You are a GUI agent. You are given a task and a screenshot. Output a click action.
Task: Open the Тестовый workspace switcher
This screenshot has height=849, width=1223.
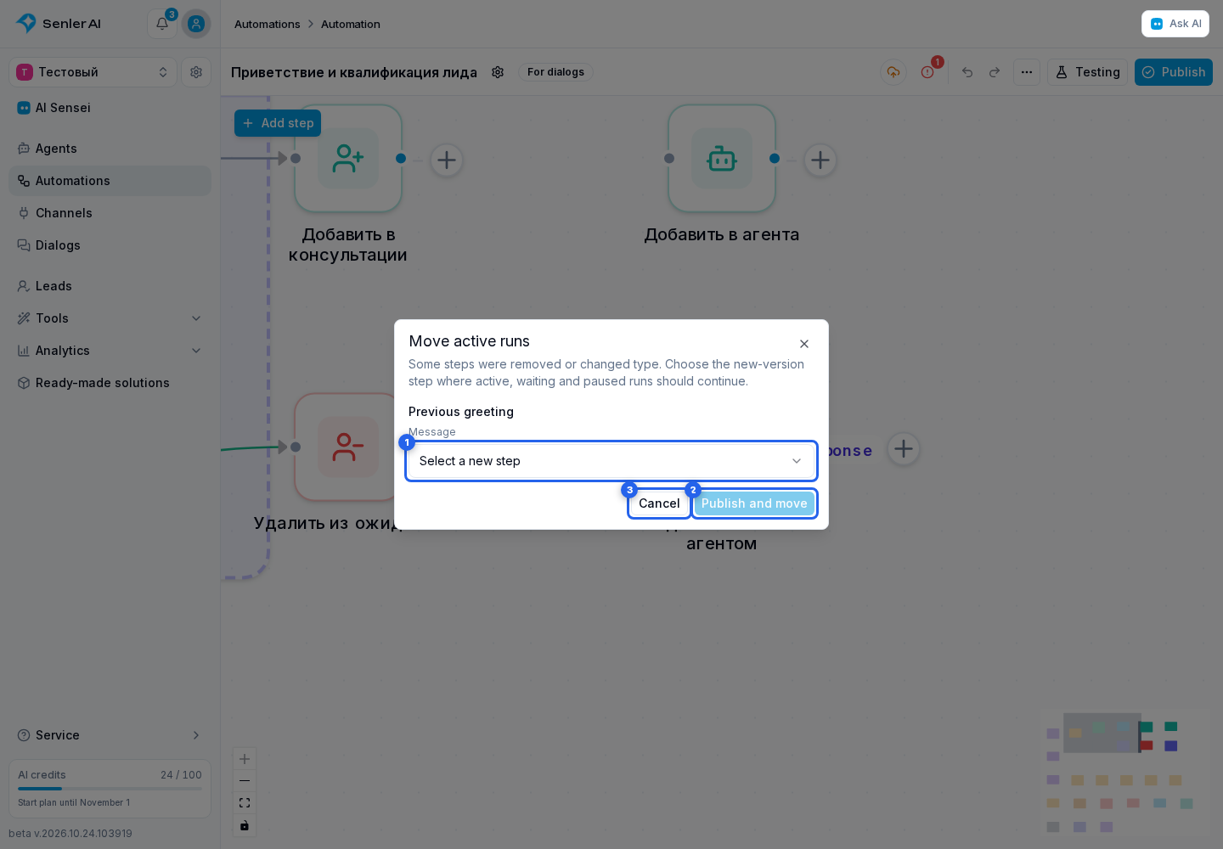click(x=93, y=72)
